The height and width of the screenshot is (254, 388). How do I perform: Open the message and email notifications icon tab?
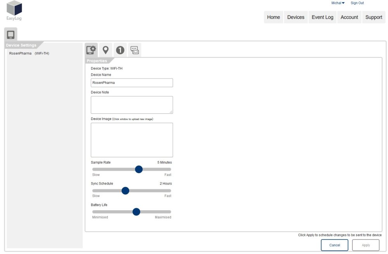[135, 50]
